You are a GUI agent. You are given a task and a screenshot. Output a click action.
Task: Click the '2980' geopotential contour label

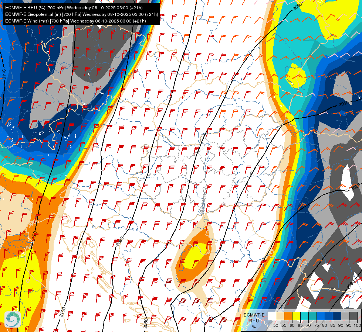pyautogui.click(x=351, y=286)
